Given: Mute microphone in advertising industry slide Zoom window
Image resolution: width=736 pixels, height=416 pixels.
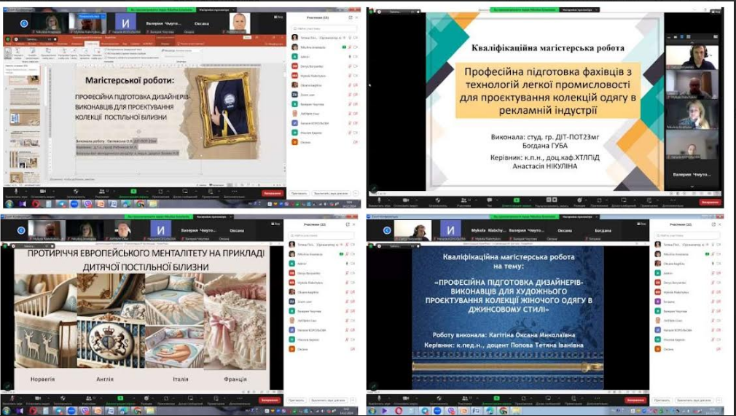Looking at the screenshot, I should [379, 200].
